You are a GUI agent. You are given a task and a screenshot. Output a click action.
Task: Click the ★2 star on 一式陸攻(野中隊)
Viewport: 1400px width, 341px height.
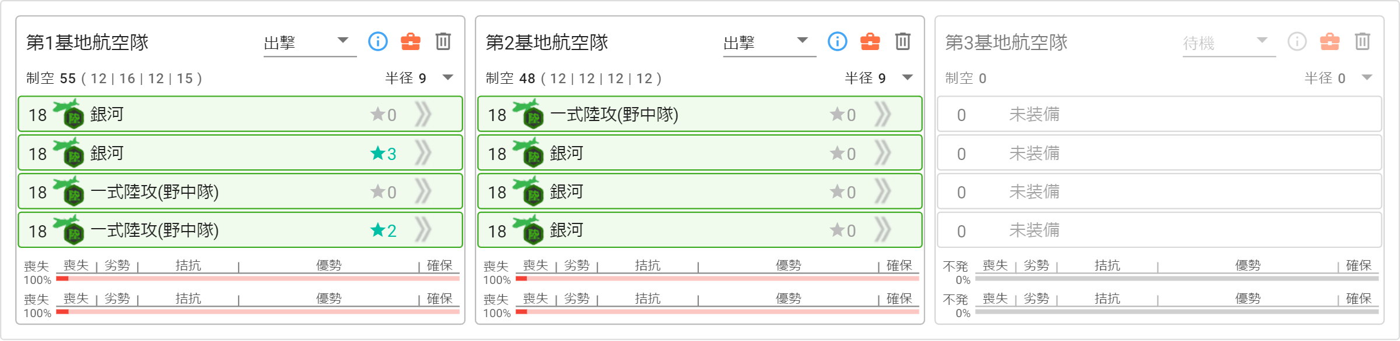tap(383, 230)
